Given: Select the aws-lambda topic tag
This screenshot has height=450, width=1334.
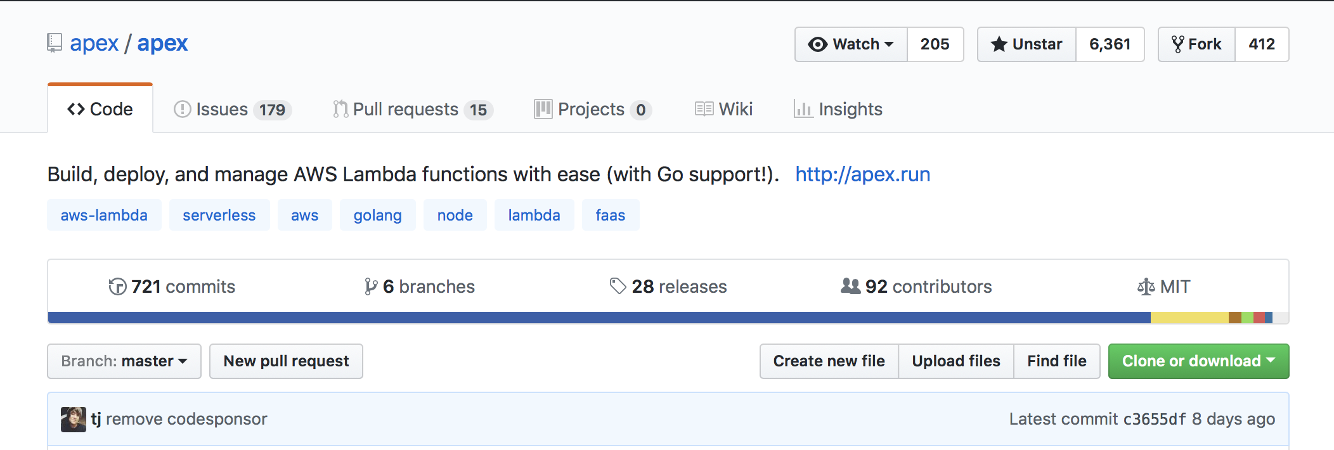Looking at the screenshot, I should tap(104, 215).
